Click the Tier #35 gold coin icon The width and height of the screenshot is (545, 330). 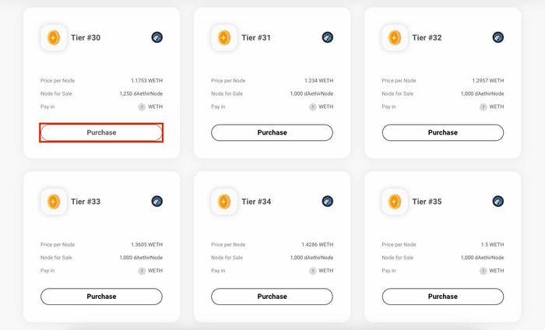click(395, 202)
